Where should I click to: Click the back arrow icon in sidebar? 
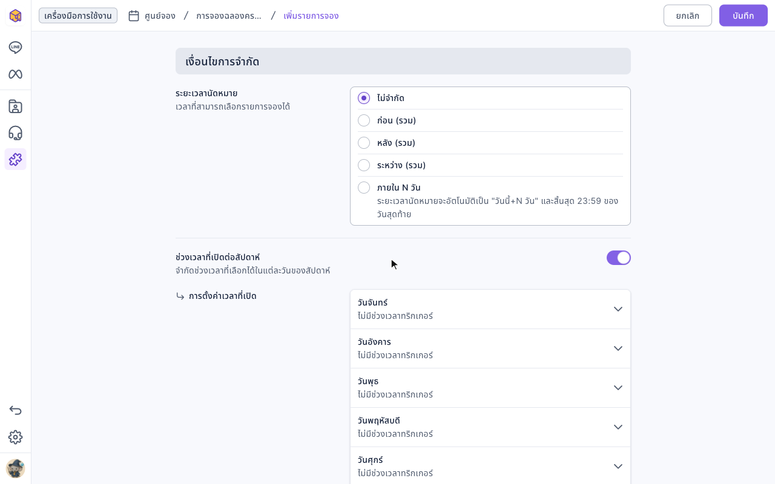coord(15,410)
